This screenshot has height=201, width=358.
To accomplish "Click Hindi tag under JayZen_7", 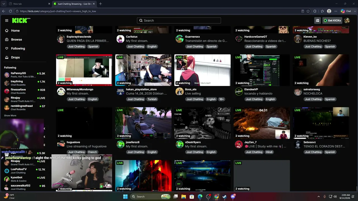I will tap(269, 152).
